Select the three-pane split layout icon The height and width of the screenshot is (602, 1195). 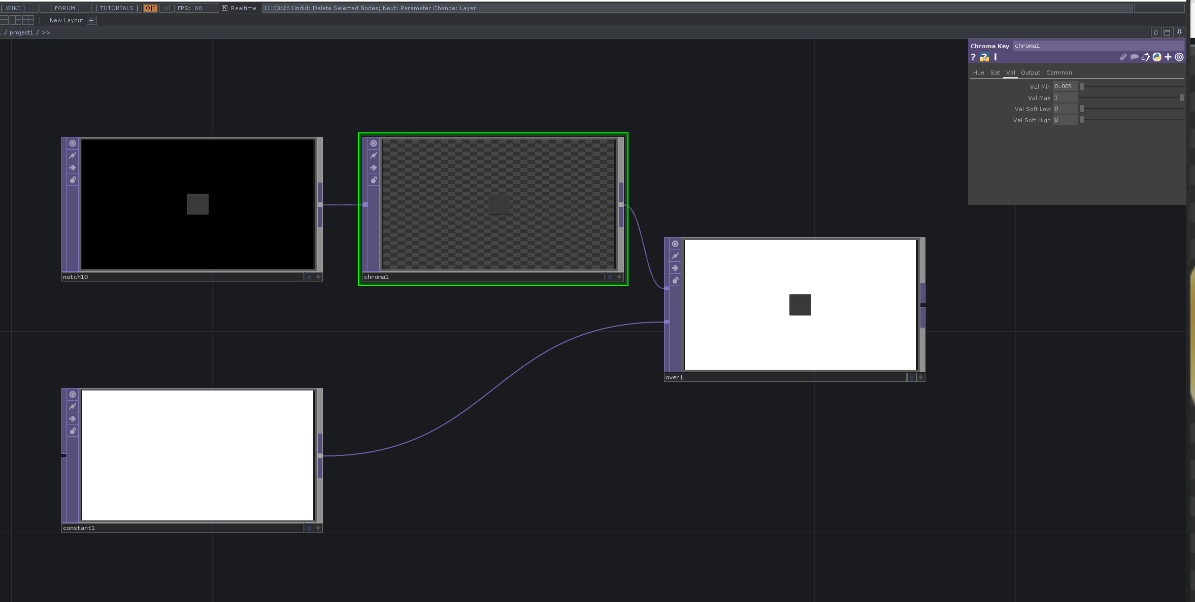tap(16, 20)
